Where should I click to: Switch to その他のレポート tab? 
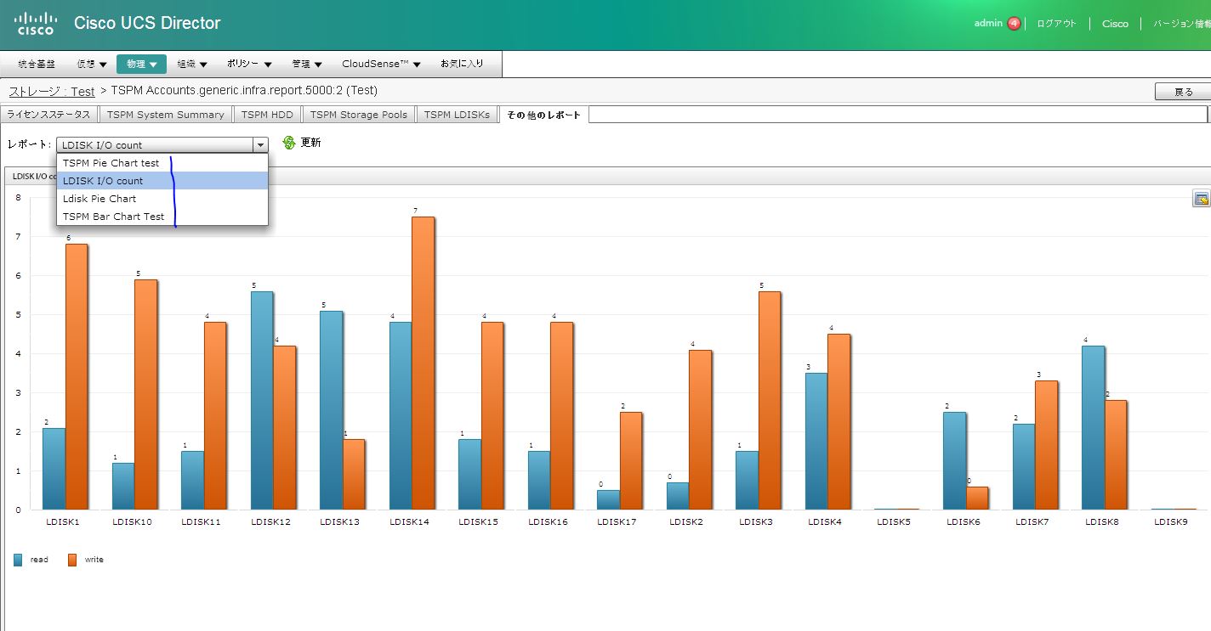tap(543, 115)
